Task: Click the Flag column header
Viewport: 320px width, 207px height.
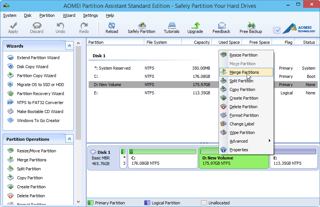Action: (283, 42)
